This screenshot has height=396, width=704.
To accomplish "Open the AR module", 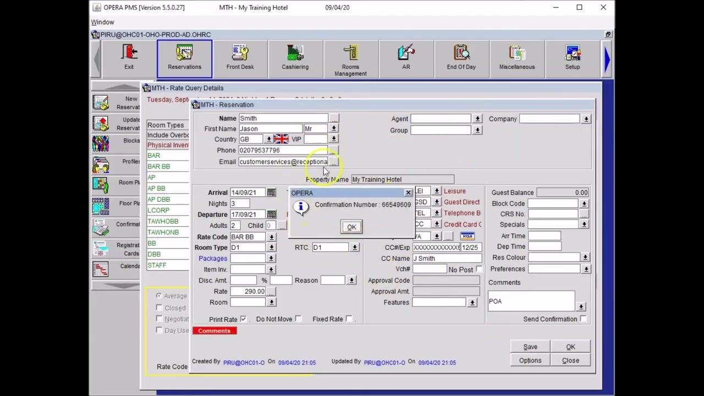I will click(x=406, y=58).
